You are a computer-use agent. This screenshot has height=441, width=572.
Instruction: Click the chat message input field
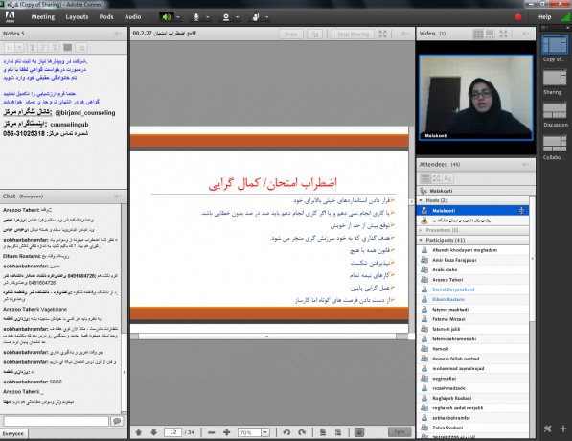point(57,421)
